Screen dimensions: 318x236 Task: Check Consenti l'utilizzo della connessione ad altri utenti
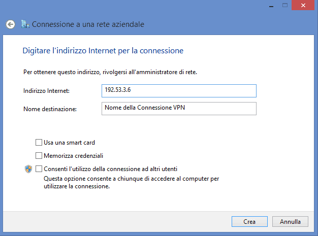click(x=39, y=168)
